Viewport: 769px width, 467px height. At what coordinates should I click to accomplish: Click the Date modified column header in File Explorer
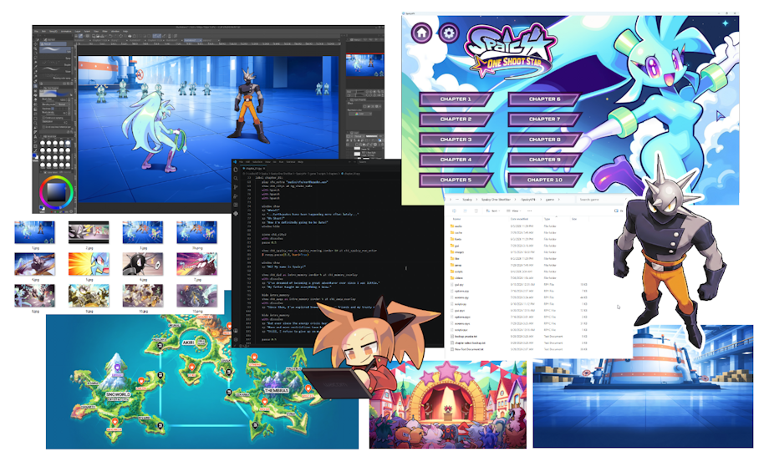pyautogui.click(x=519, y=219)
